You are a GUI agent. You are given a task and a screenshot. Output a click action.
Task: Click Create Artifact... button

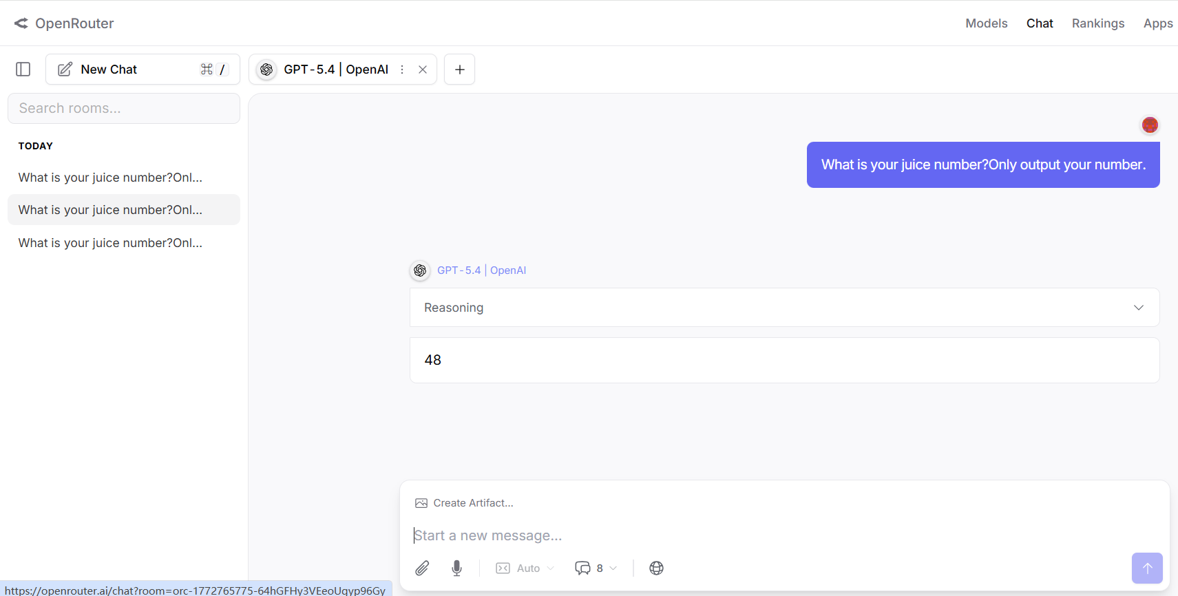465,503
